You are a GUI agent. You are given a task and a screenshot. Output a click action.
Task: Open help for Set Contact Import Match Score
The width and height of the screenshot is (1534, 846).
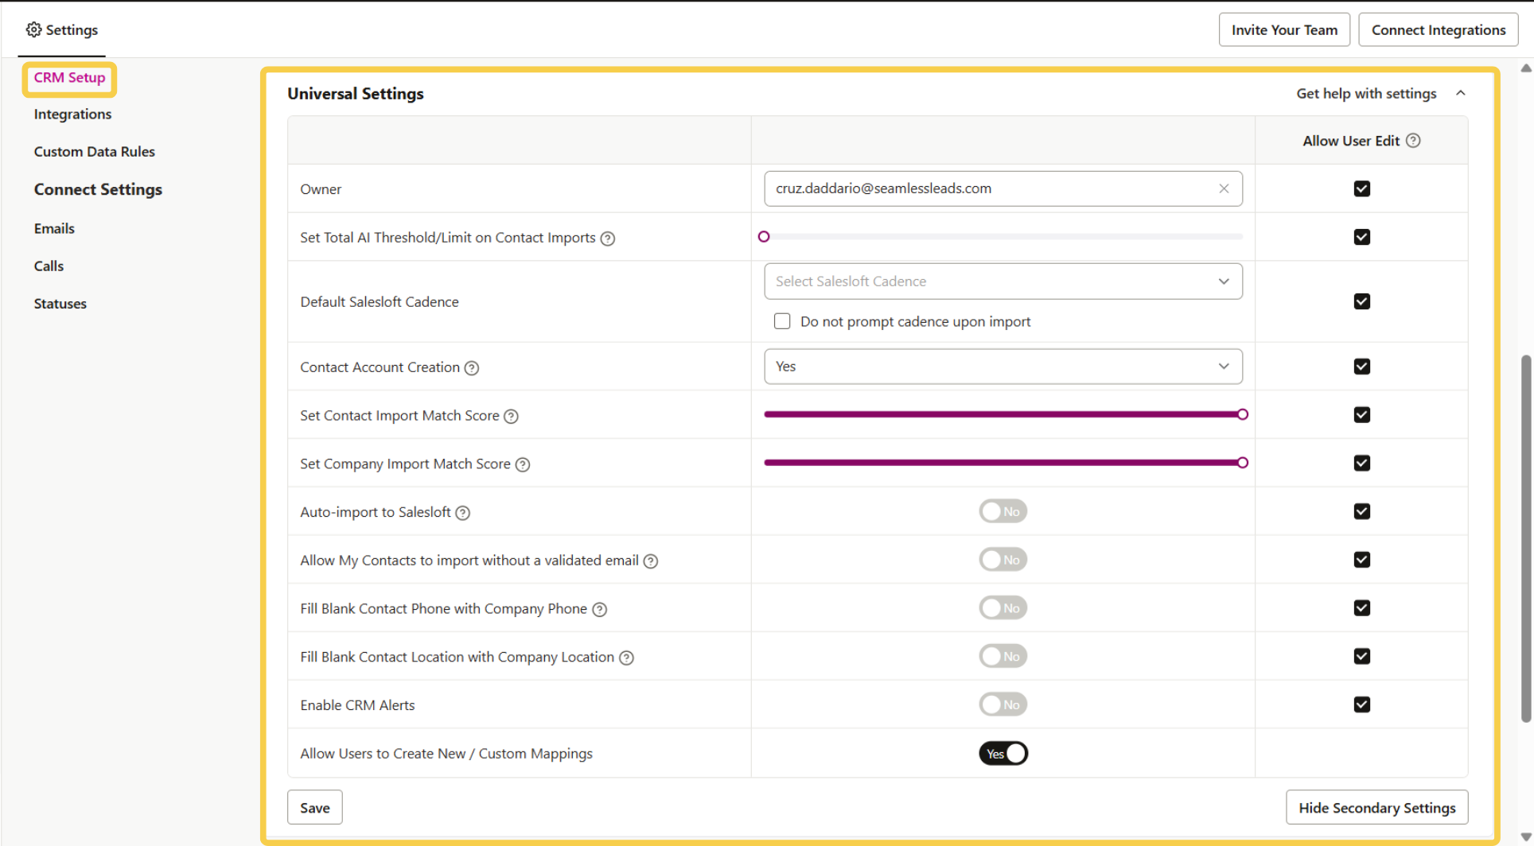click(512, 416)
